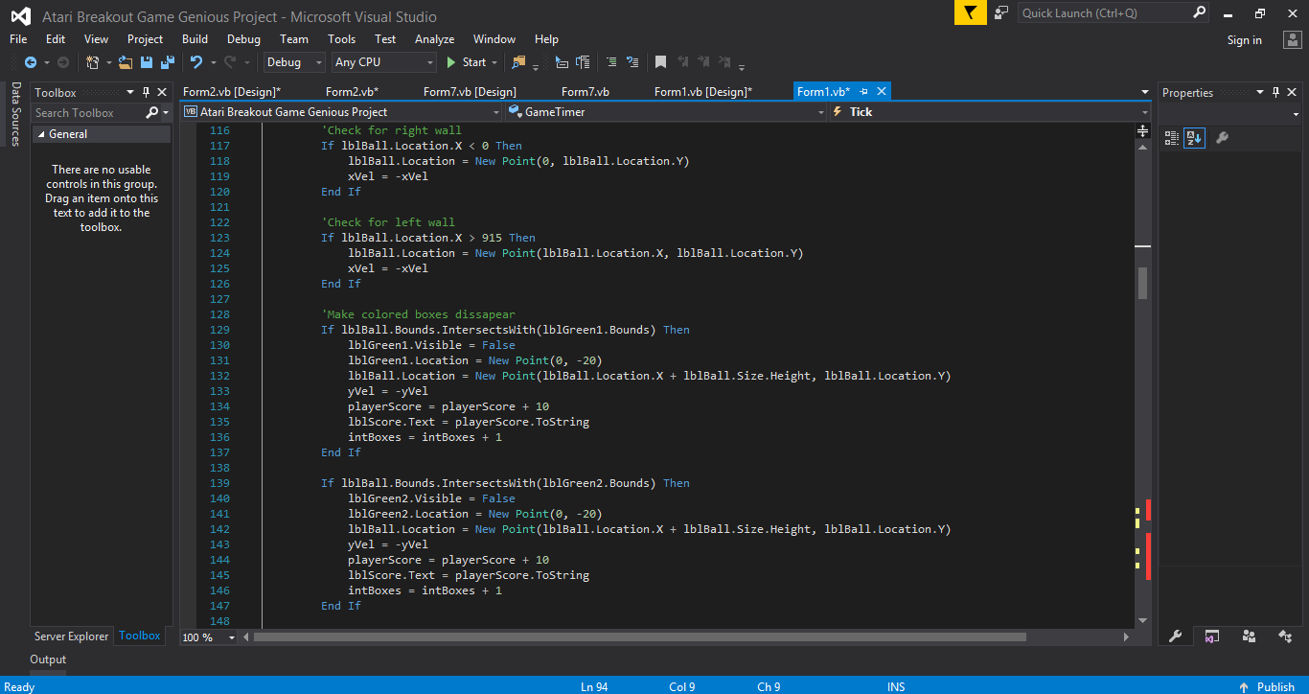
Task: Open the Build menu
Action: (x=195, y=39)
